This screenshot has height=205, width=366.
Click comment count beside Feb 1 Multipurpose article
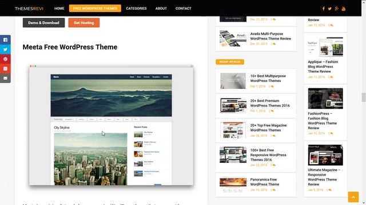pos(271,86)
